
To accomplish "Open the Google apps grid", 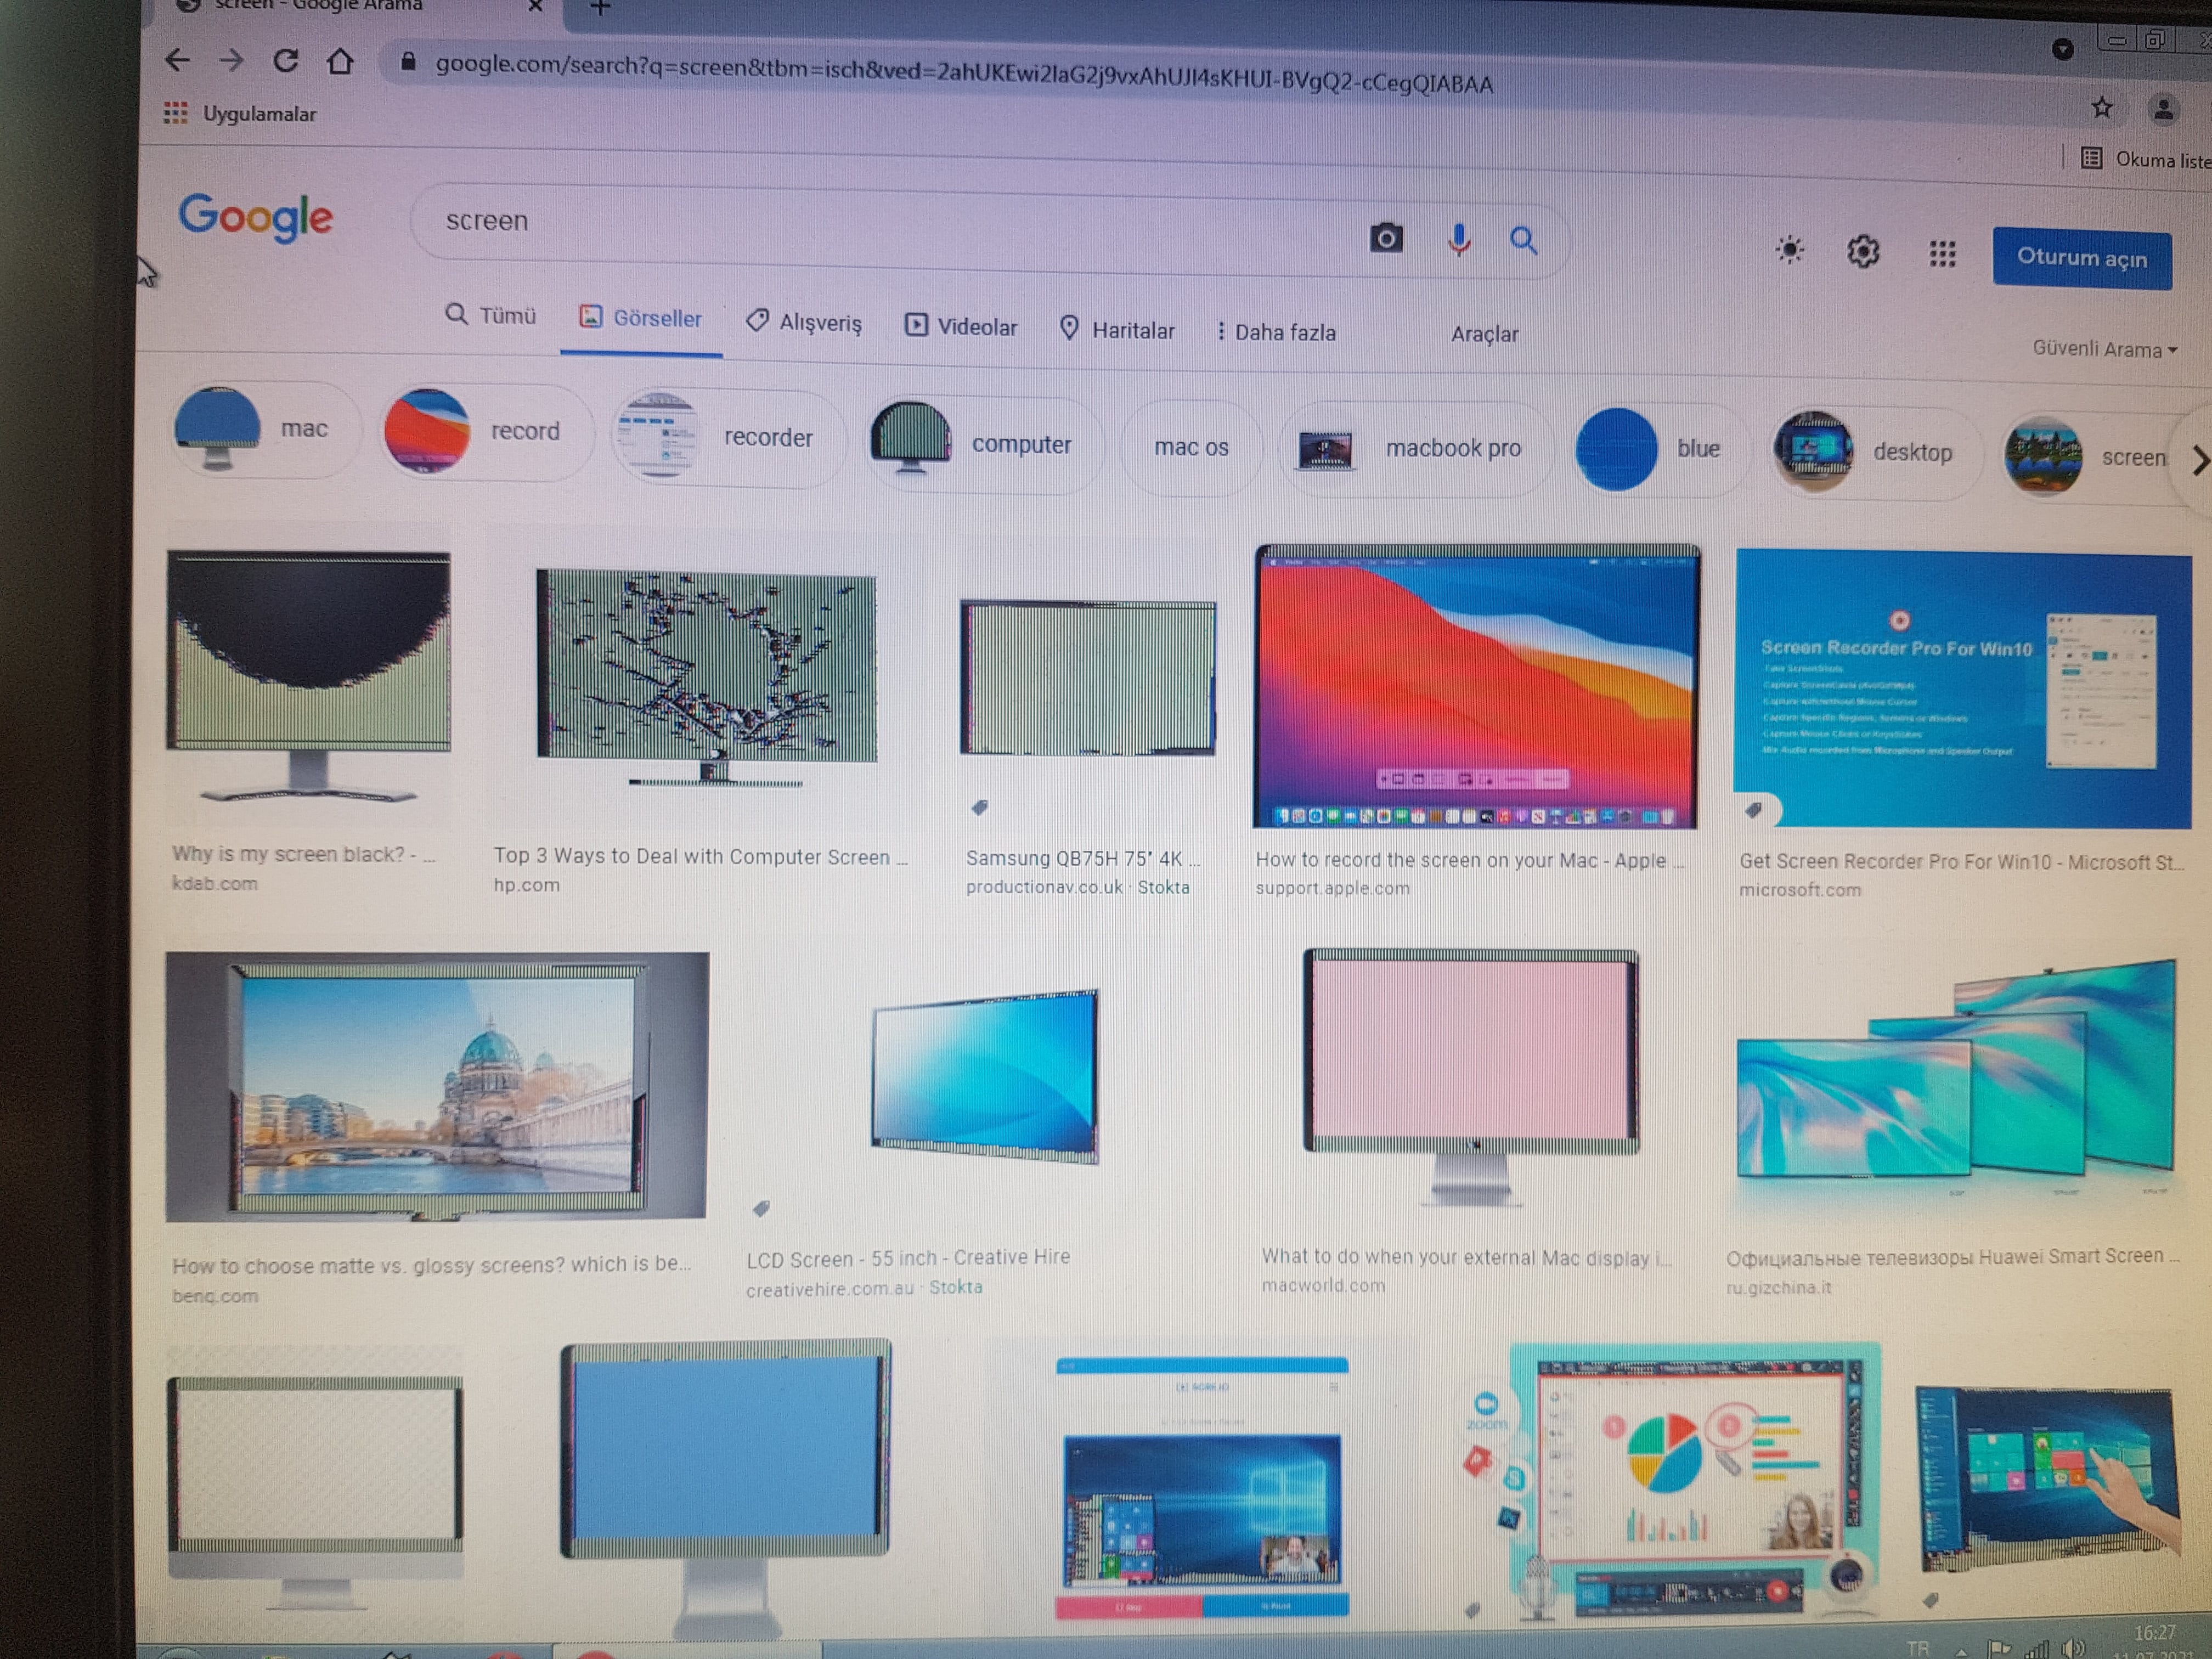I will [x=1941, y=254].
